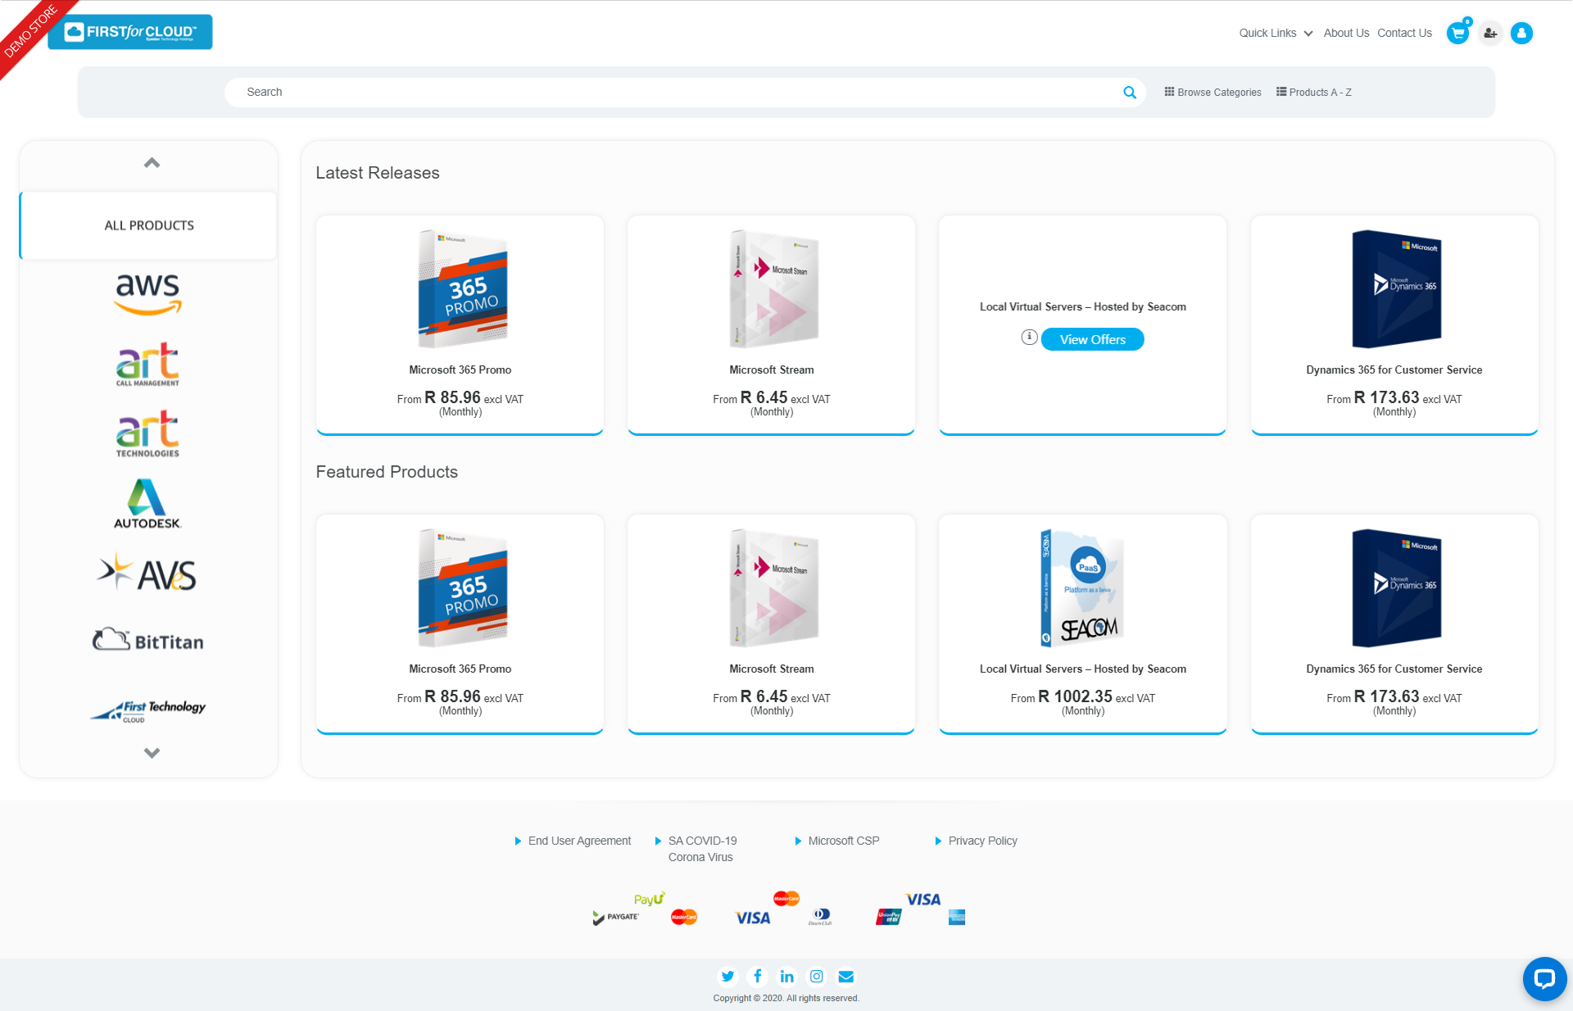Screen dimensions: 1573x1011
Task: Click the search magnifier icon
Action: (1130, 93)
